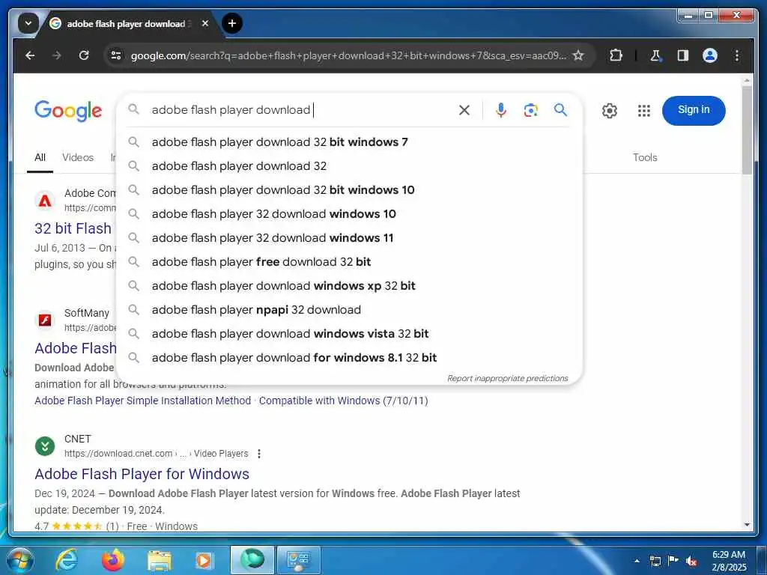Select suggestion '32 download windows 11'
This screenshot has height=575, width=767.
tap(350, 237)
